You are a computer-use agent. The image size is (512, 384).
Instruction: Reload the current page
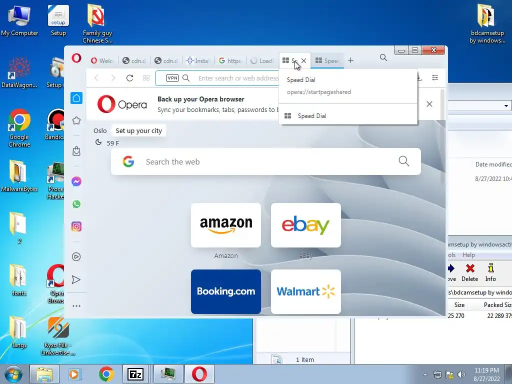pyautogui.click(x=129, y=77)
